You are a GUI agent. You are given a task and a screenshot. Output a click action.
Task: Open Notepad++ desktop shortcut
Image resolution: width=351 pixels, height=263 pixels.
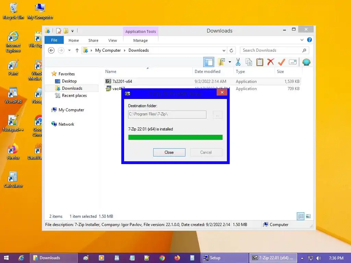tap(13, 123)
